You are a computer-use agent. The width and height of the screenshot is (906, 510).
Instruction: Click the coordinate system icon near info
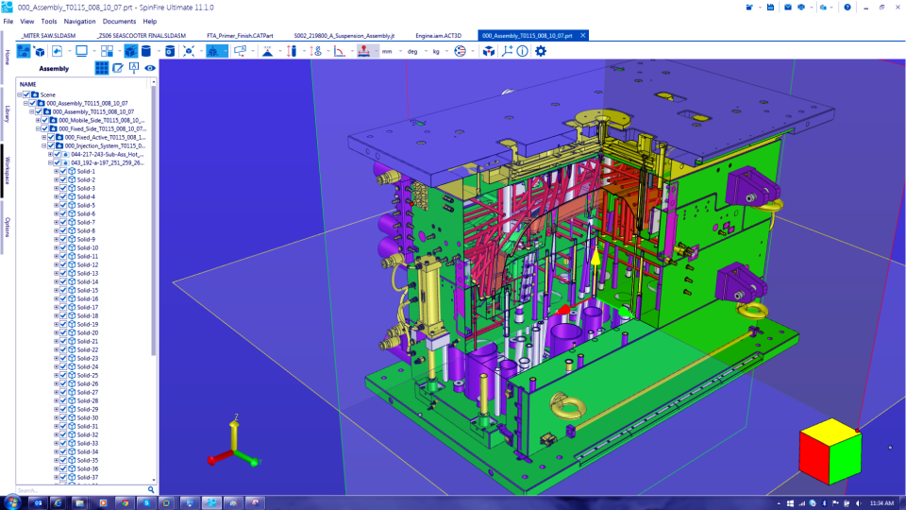click(x=508, y=51)
